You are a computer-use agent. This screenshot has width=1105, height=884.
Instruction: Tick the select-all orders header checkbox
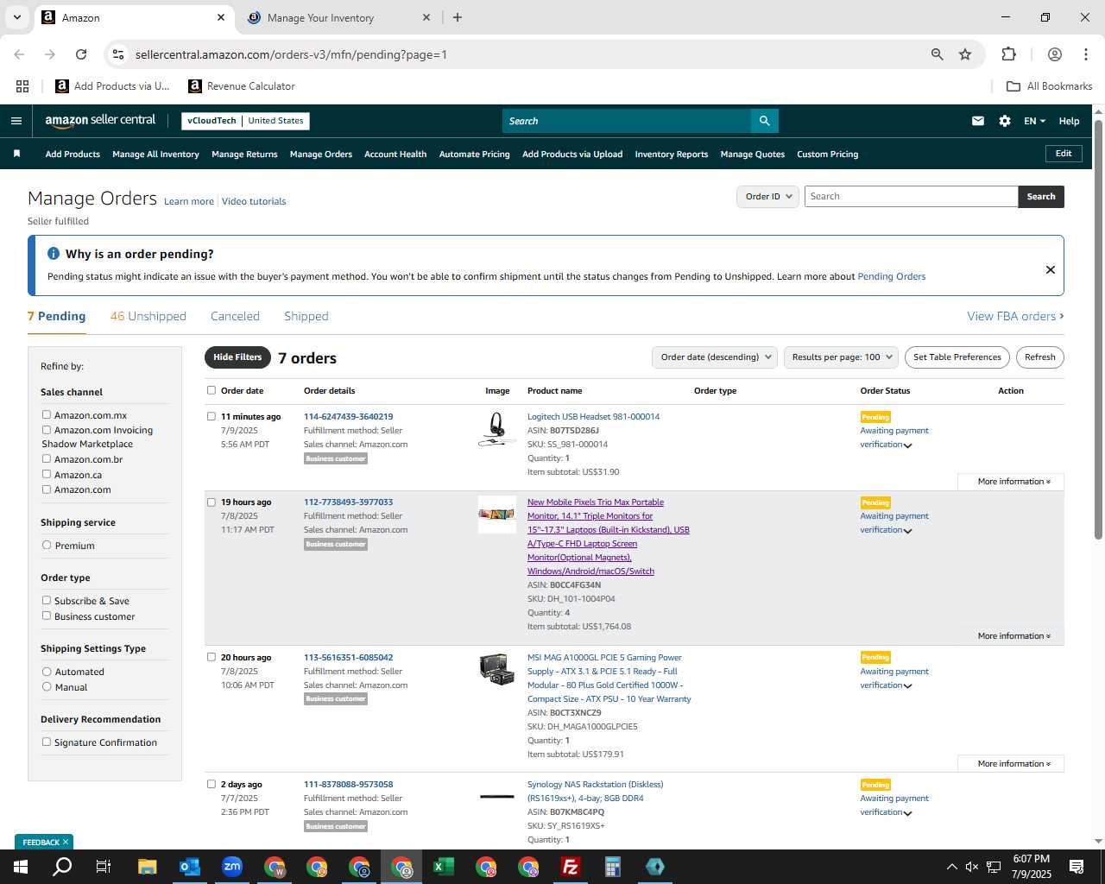tap(212, 390)
